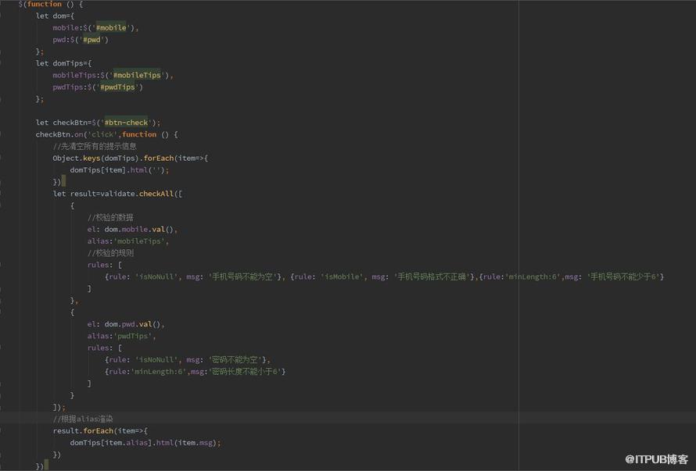The width and height of the screenshot is (696, 471).
Task: Click the message 密码不能为空
Action: pos(235,359)
